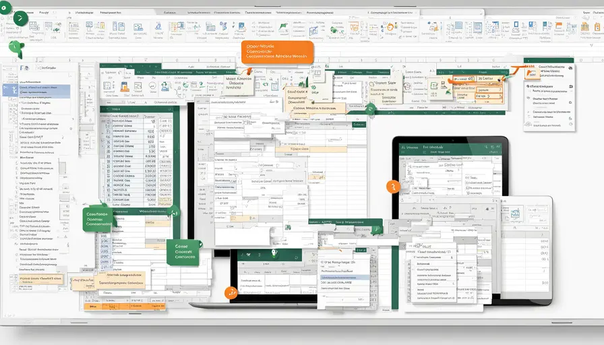Toggle the first option icon in the right side panel
This screenshot has height=345, width=604.
coord(528,87)
